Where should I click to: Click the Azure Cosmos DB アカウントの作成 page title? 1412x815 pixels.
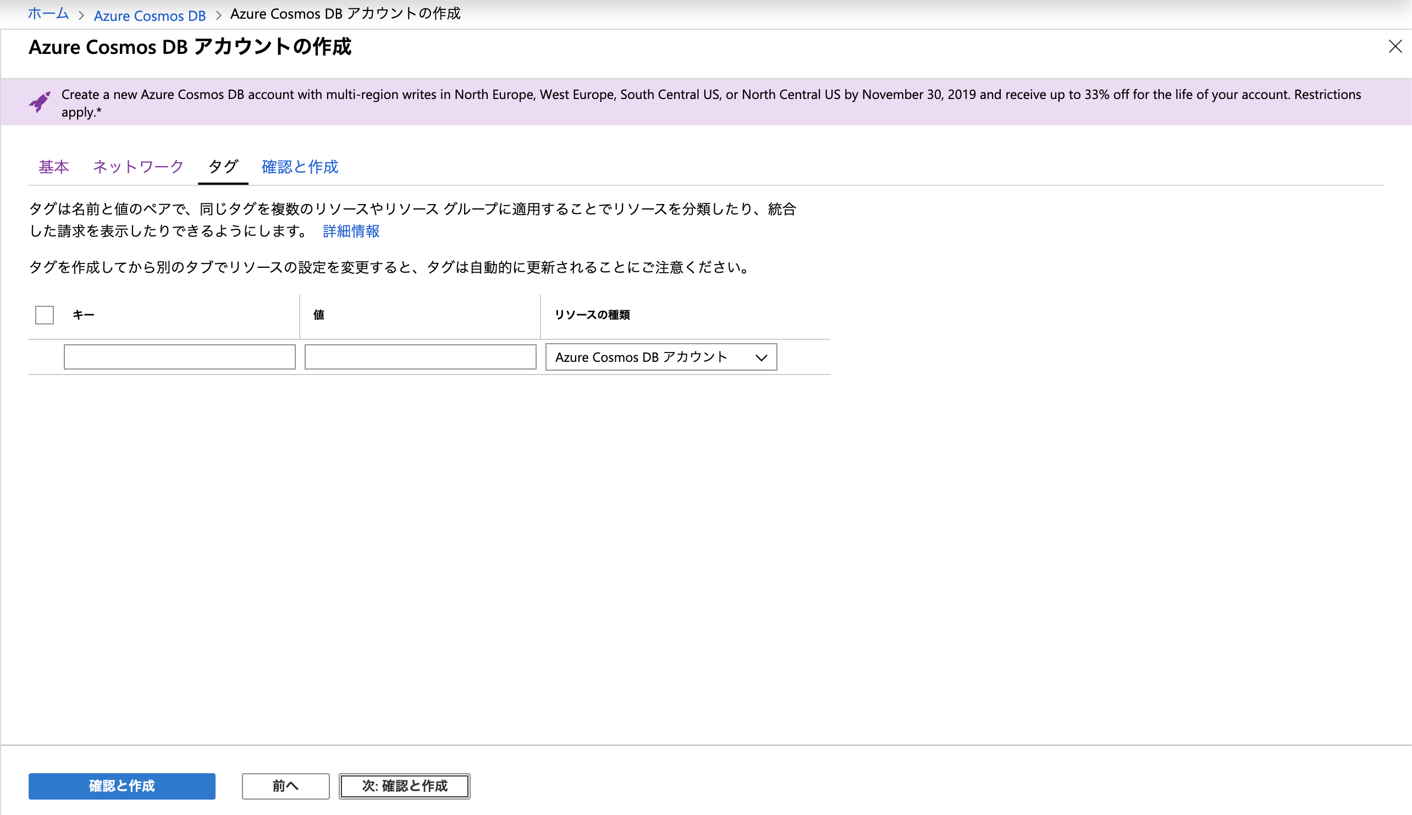[190, 47]
